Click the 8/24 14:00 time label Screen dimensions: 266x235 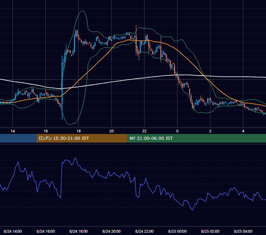point(13,231)
